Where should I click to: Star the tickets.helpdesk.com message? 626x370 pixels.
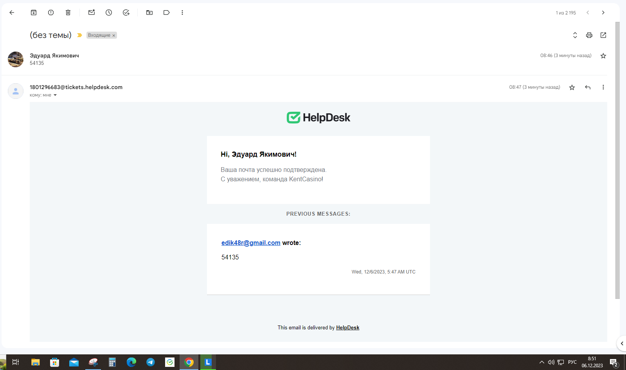572,87
